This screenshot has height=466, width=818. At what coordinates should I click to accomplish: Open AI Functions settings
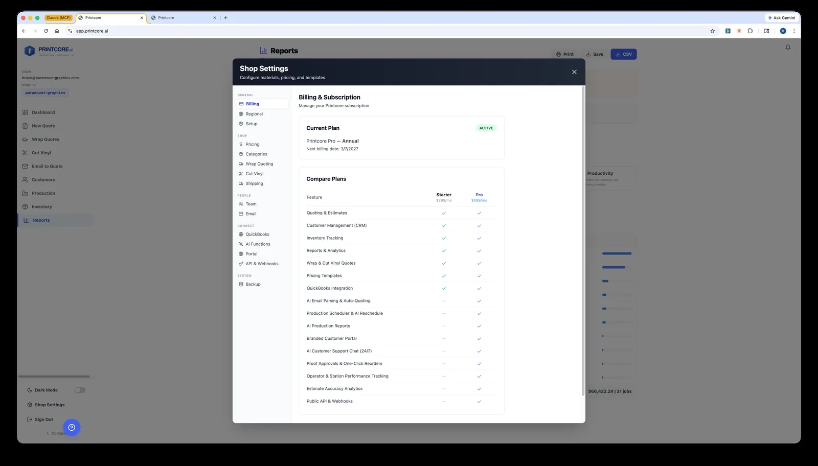[262, 244]
